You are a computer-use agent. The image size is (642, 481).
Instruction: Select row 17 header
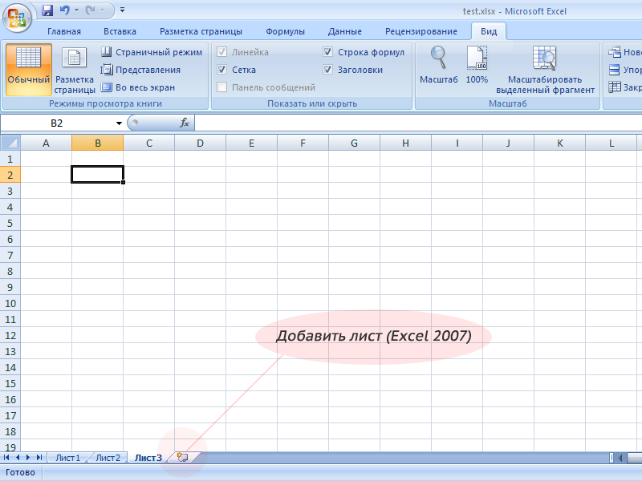[10, 415]
